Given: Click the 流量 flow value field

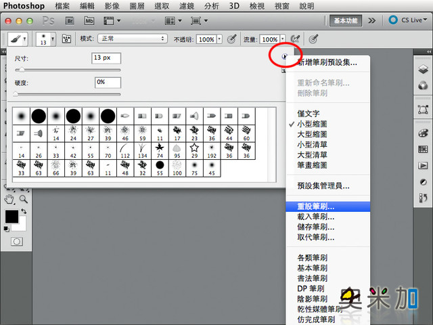Looking at the screenshot, I should [x=269, y=39].
